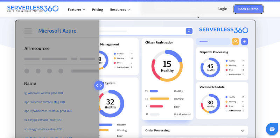Open resource app-wincovid-westeu-stag-001
Viewport: 280px width, 138px height.
(45, 102)
